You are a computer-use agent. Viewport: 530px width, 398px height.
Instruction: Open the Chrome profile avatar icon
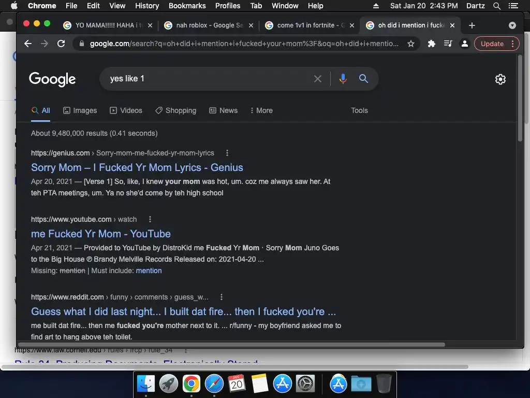click(465, 44)
